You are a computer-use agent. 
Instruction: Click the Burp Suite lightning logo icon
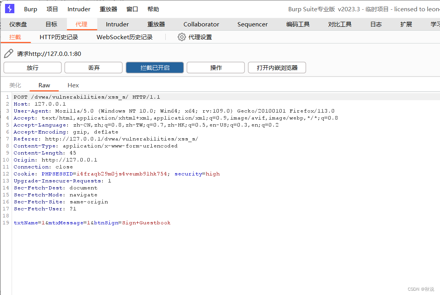tap(10, 9)
